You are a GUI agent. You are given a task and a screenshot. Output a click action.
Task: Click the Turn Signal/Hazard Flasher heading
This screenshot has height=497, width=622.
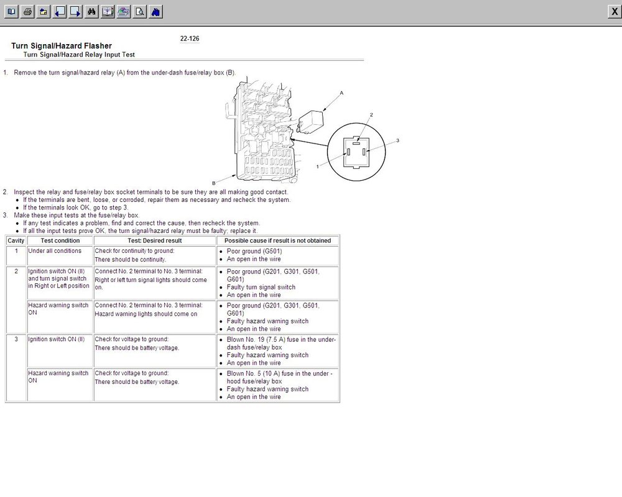point(62,45)
